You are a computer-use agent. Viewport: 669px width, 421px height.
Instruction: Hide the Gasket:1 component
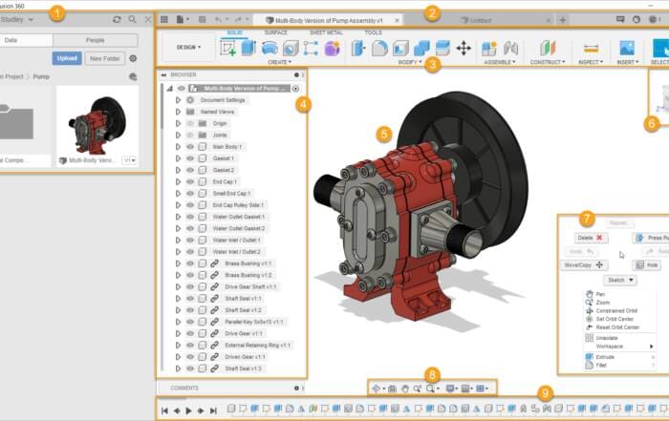pyautogui.click(x=190, y=158)
